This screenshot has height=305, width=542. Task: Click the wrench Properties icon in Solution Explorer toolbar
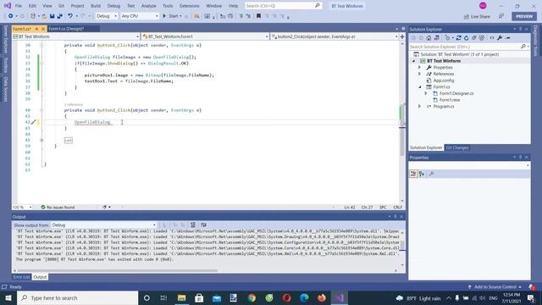point(500,38)
